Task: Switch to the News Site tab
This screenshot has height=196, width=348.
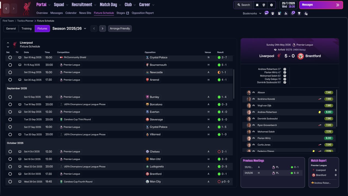Action: point(85,13)
